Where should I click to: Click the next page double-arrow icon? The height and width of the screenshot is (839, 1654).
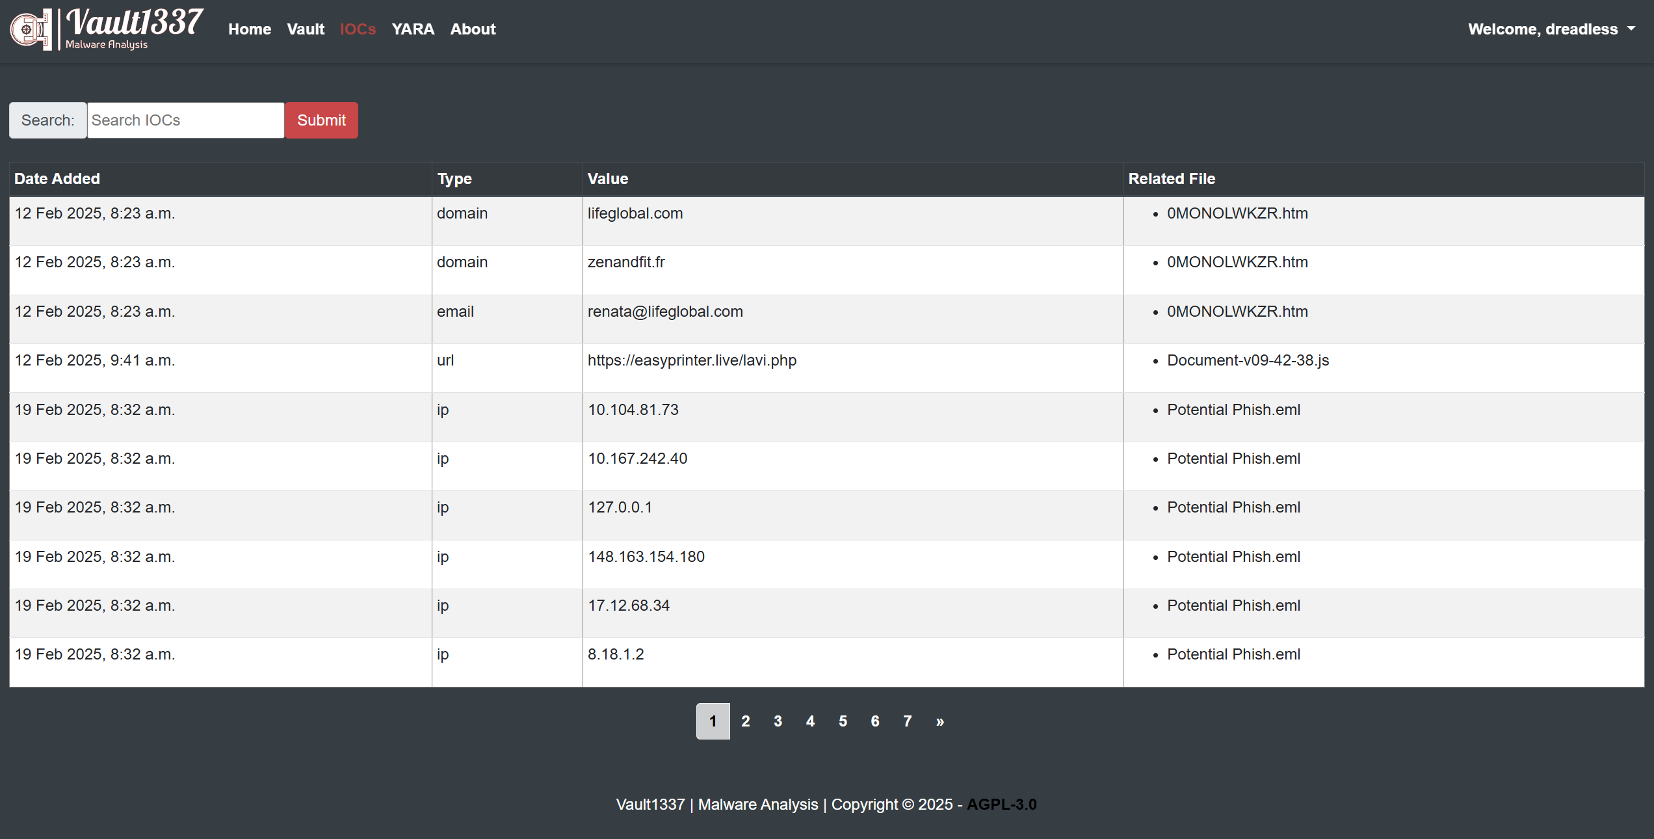(939, 721)
